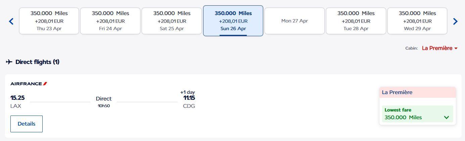
Task: Show later dates with right arrow
Action: click(x=455, y=21)
